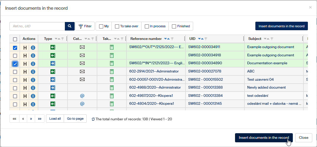This screenshot has width=317, height=147.
Task: Check the row for SW602-000034918
Action: click(15, 56)
